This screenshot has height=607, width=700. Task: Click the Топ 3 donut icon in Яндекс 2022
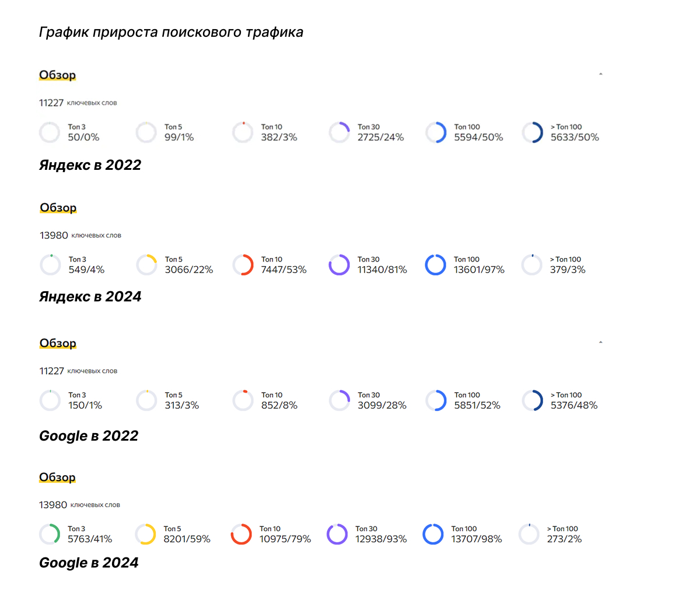(x=50, y=132)
